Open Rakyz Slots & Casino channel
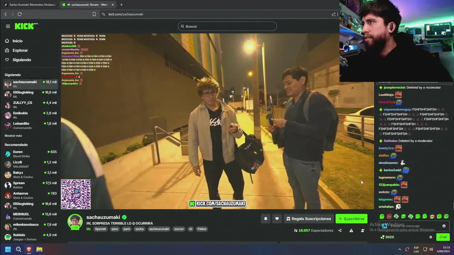This screenshot has width=454, height=255. pyautogui.click(x=31, y=175)
